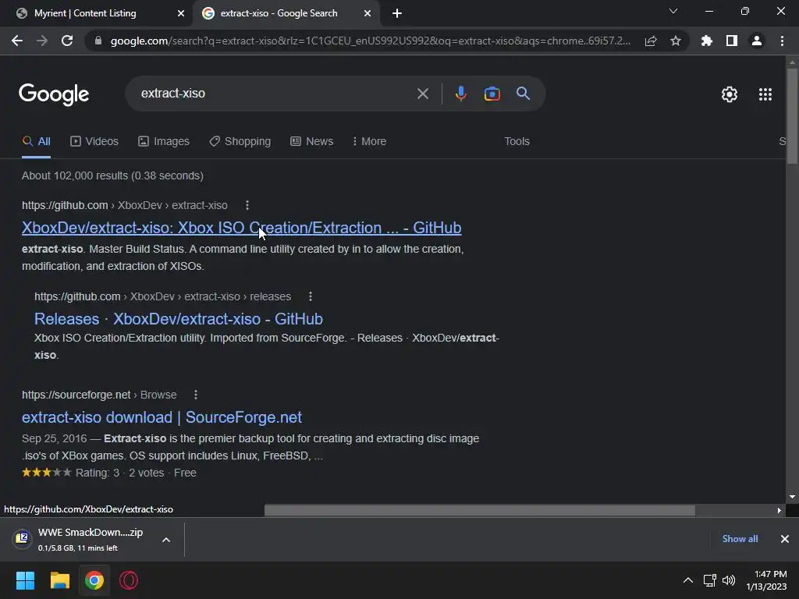Open options for the extract-xiso releases result
This screenshot has width=799, height=599.
[311, 296]
